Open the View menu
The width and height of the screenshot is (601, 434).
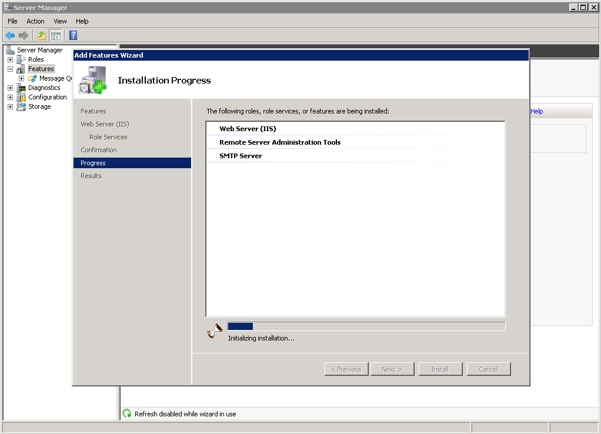click(x=60, y=21)
